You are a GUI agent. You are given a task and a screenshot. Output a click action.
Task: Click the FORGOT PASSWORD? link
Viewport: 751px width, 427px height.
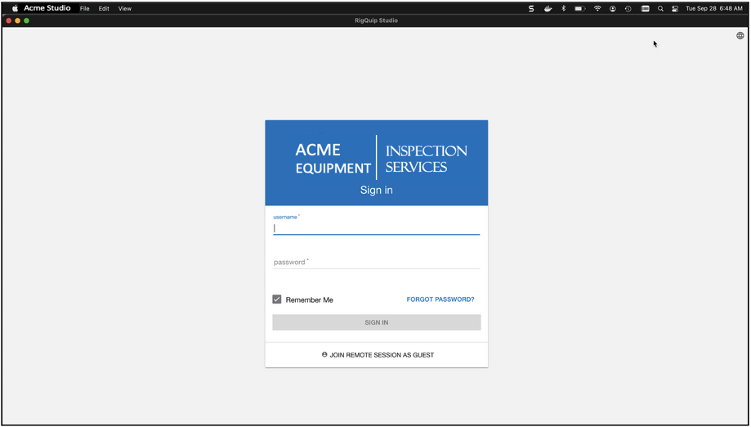pos(440,299)
